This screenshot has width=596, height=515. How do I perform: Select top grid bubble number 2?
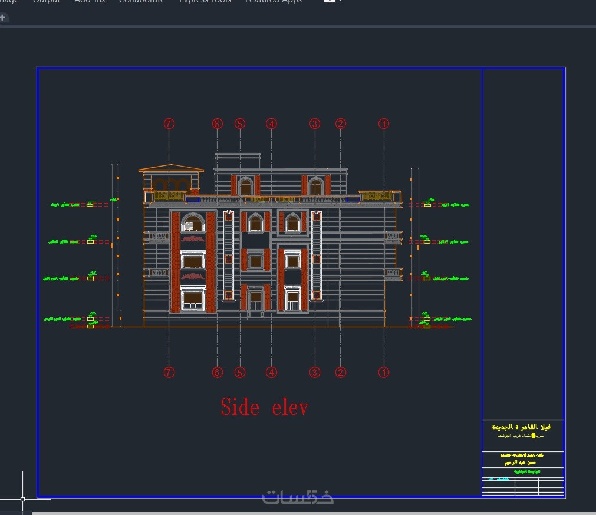click(341, 124)
